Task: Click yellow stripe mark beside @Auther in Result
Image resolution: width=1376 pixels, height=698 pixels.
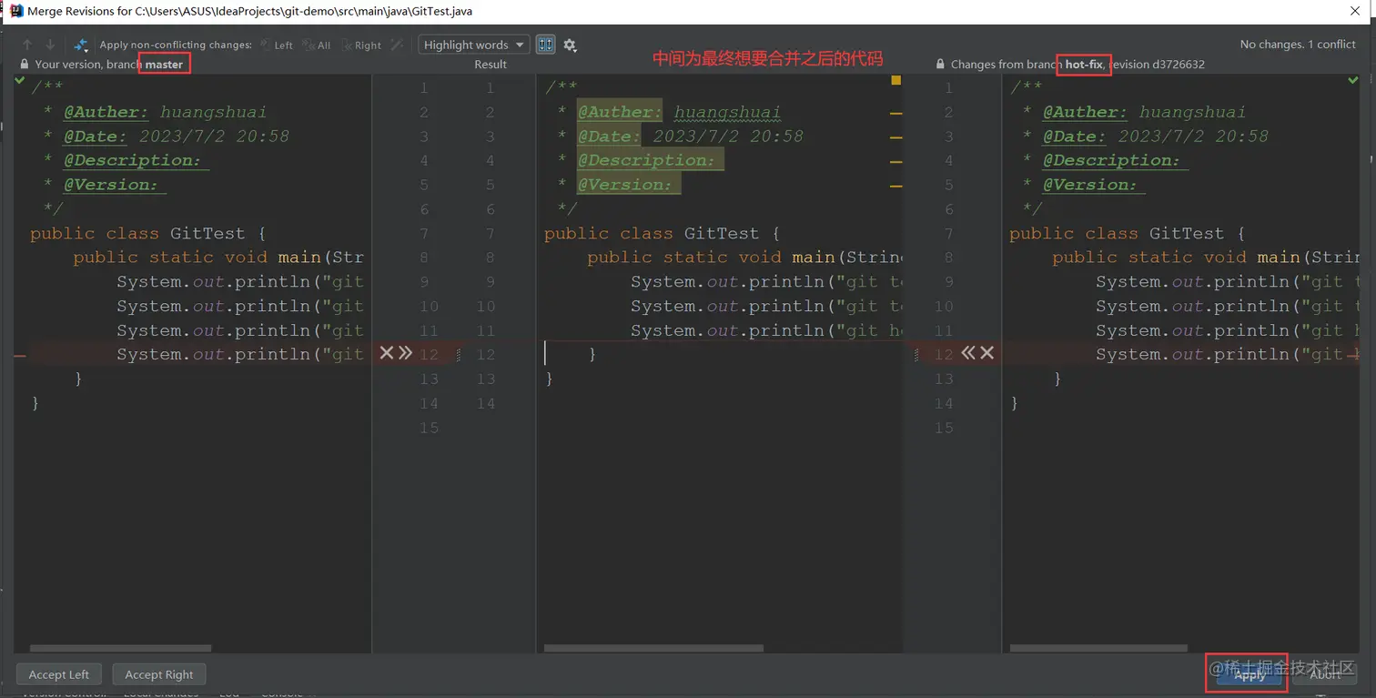Action: 895,114
